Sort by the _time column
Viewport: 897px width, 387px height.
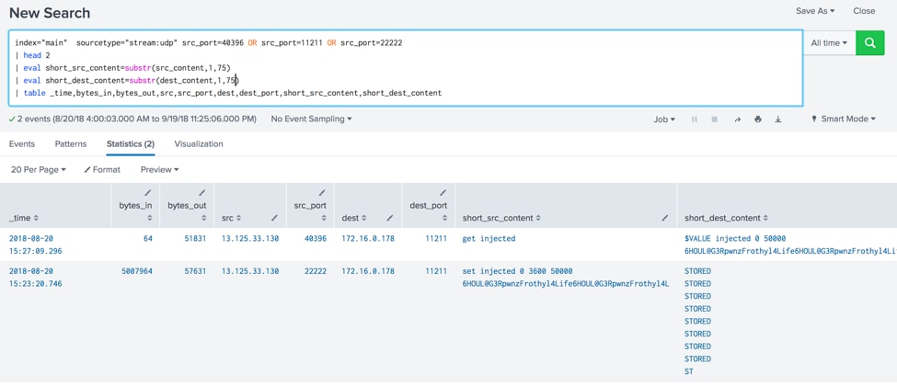click(x=24, y=219)
